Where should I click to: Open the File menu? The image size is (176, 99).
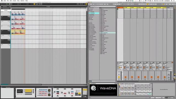[x=8, y=1]
